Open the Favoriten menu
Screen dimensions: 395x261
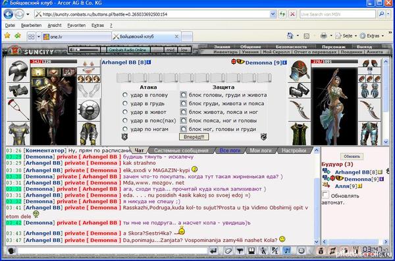pyautogui.click(x=76, y=26)
